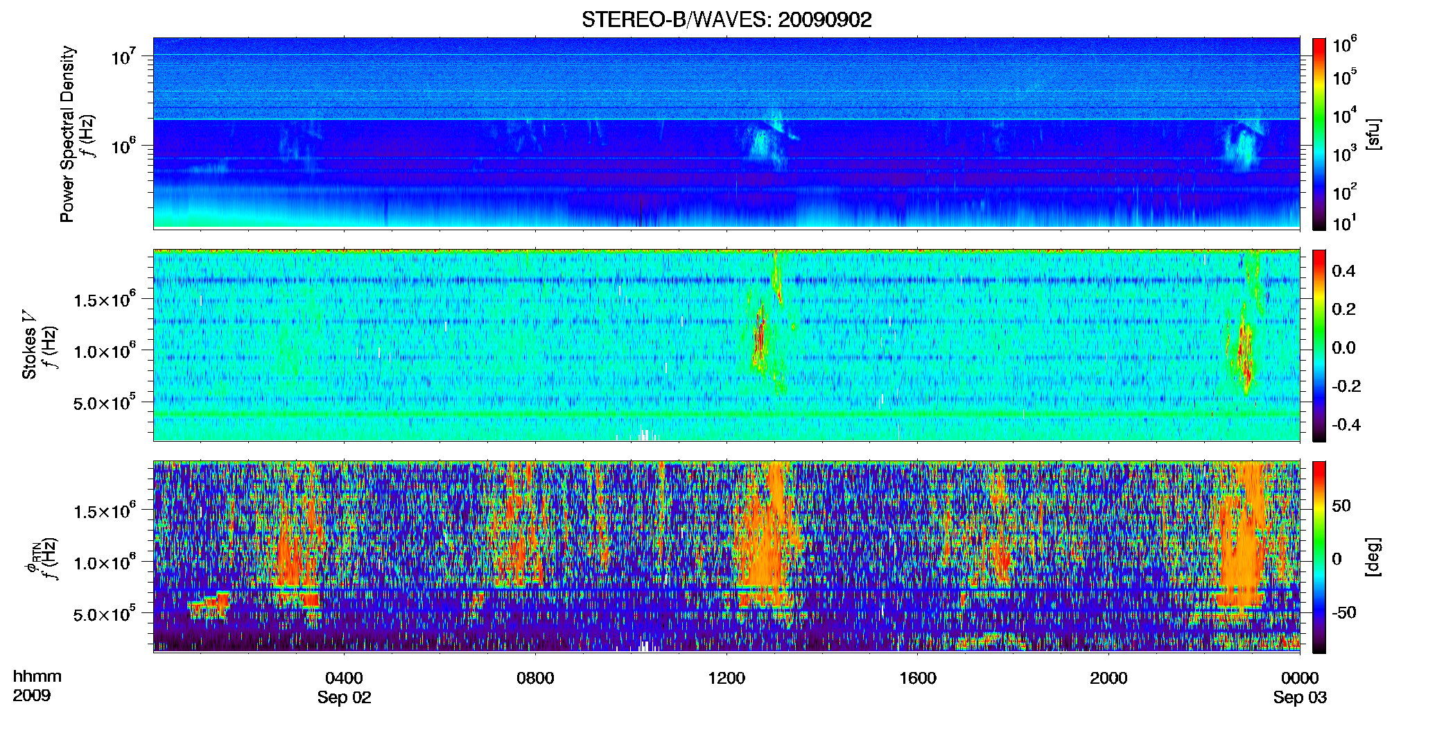Viewport: 1453px width, 749px height.
Task: Click inside the Stokes V spectrogram panel
Action: click(x=726, y=345)
